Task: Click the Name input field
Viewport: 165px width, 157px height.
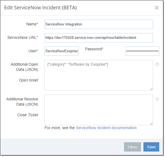Action: tap(99, 24)
